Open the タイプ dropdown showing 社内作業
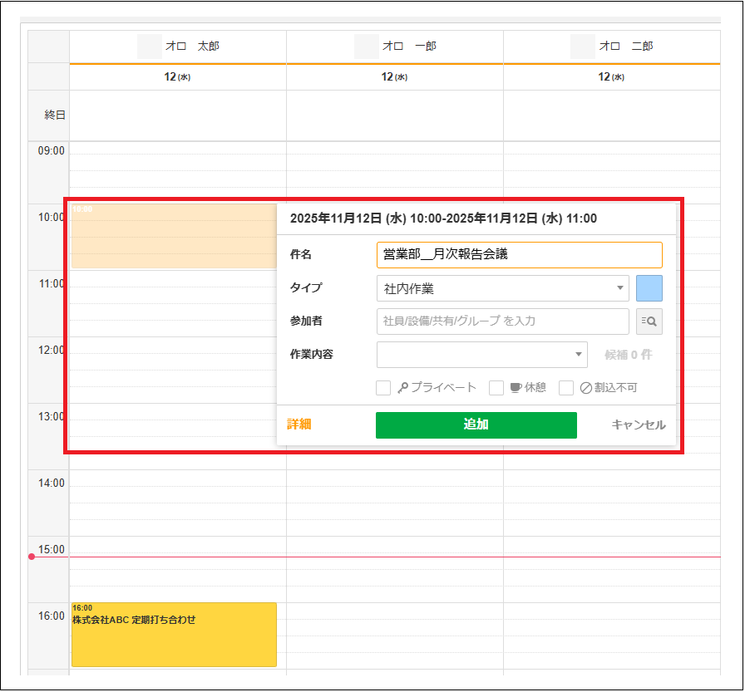745x692 pixels. pos(502,288)
